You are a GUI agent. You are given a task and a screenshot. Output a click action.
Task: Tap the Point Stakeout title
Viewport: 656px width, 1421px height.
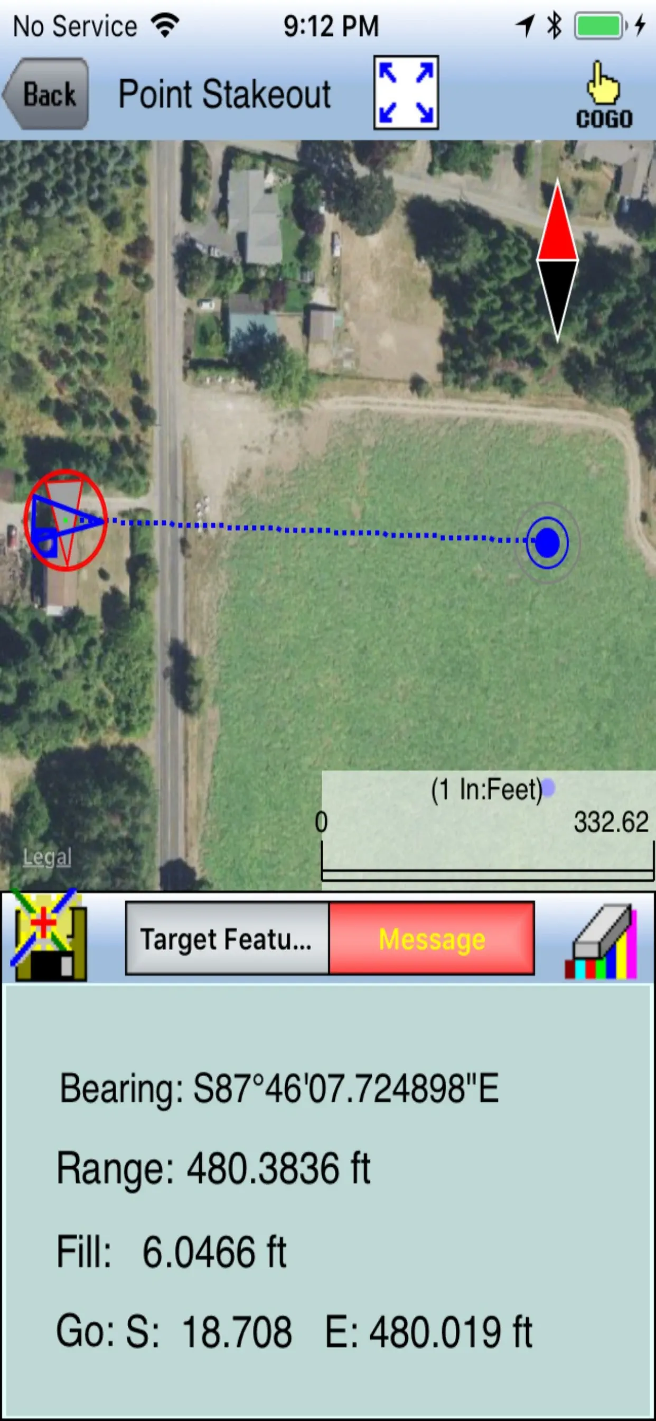(225, 94)
